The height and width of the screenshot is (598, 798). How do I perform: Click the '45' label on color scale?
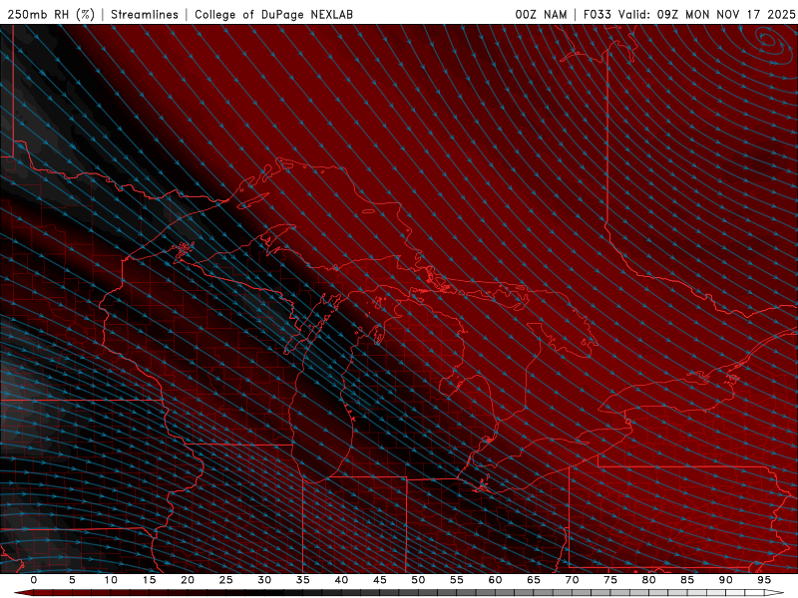pyautogui.click(x=380, y=580)
